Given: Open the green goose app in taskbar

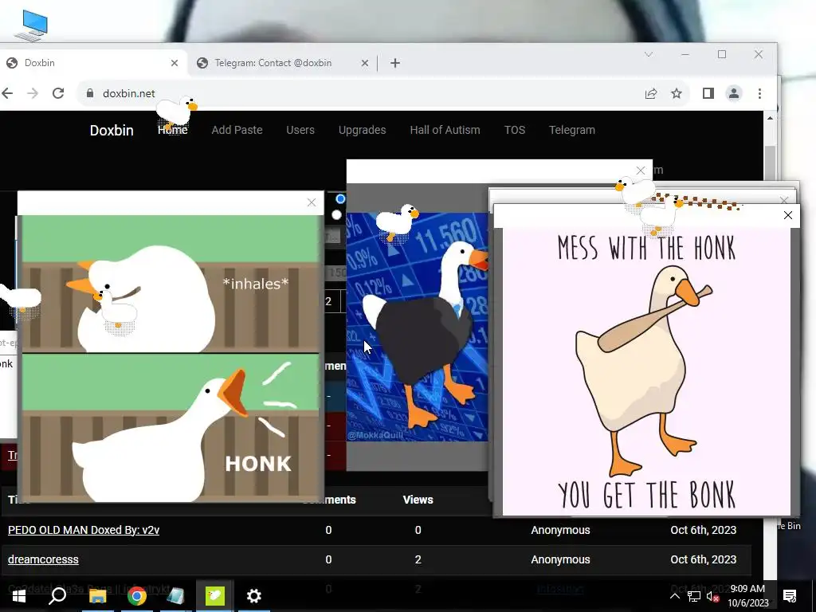Looking at the screenshot, I should [x=214, y=596].
